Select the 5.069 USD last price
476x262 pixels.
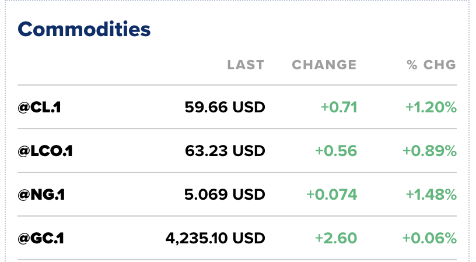(225, 194)
